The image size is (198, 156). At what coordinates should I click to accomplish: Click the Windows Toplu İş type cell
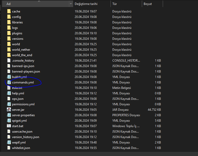(x=126, y=126)
